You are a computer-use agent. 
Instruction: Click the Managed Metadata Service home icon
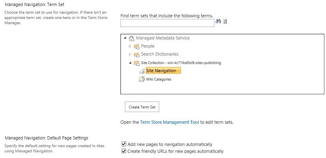(131, 38)
